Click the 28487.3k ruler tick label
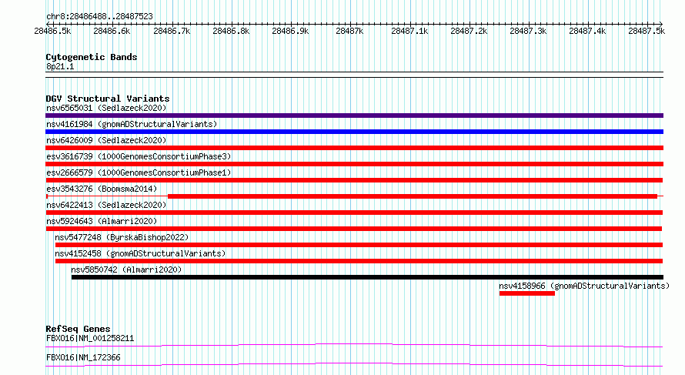Screen dimensions: 685x375 (x=528, y=32)
